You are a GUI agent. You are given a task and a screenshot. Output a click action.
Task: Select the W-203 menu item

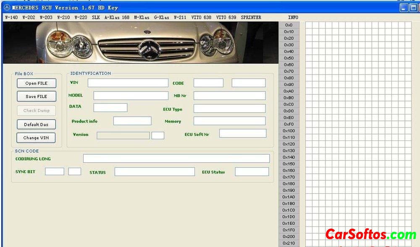coord(46,18)
